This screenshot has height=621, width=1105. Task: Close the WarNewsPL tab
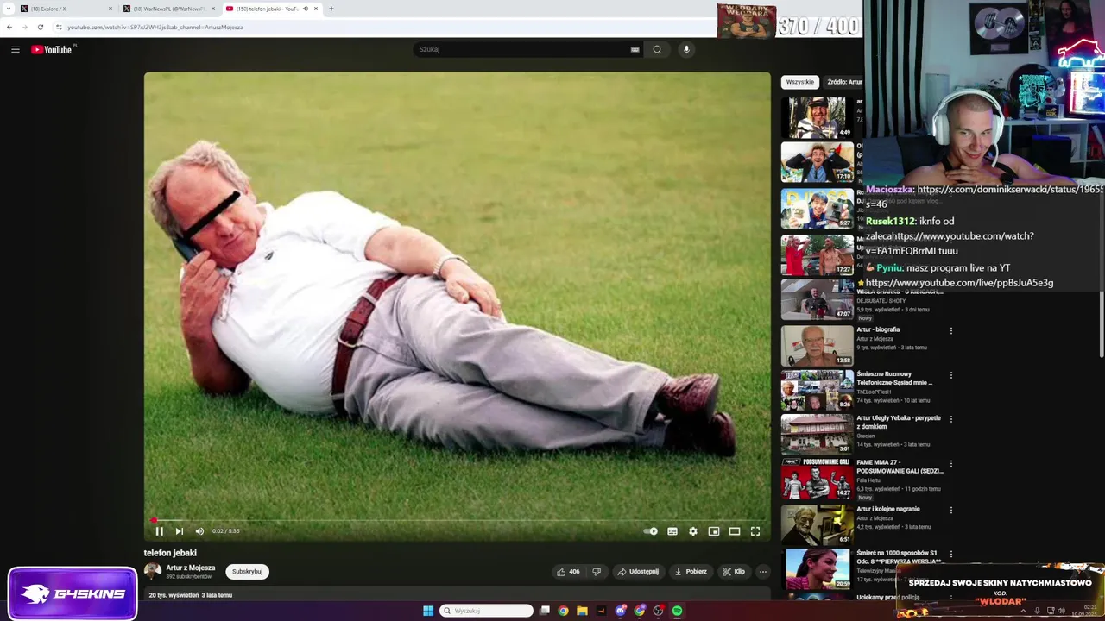213,9
